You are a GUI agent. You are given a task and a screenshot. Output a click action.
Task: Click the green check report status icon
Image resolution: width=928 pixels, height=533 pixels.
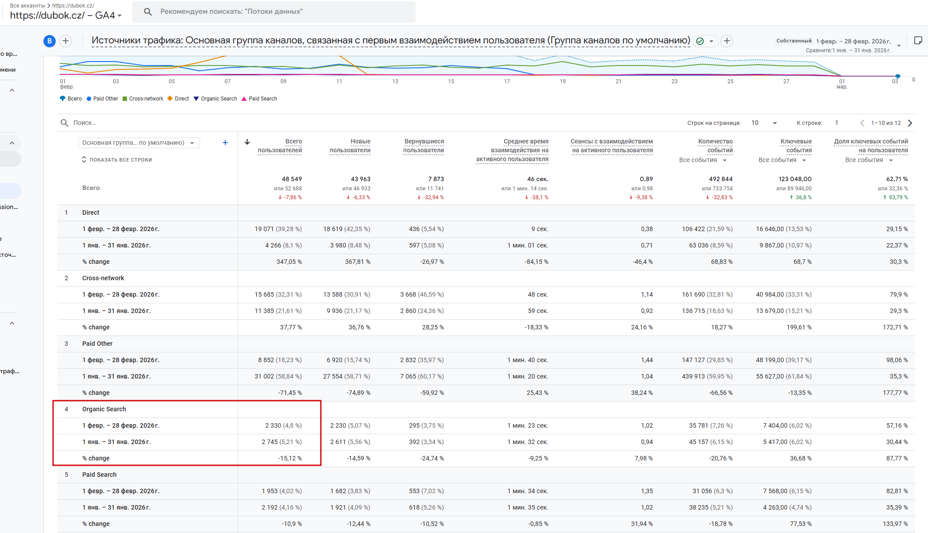tap(700, 41)
